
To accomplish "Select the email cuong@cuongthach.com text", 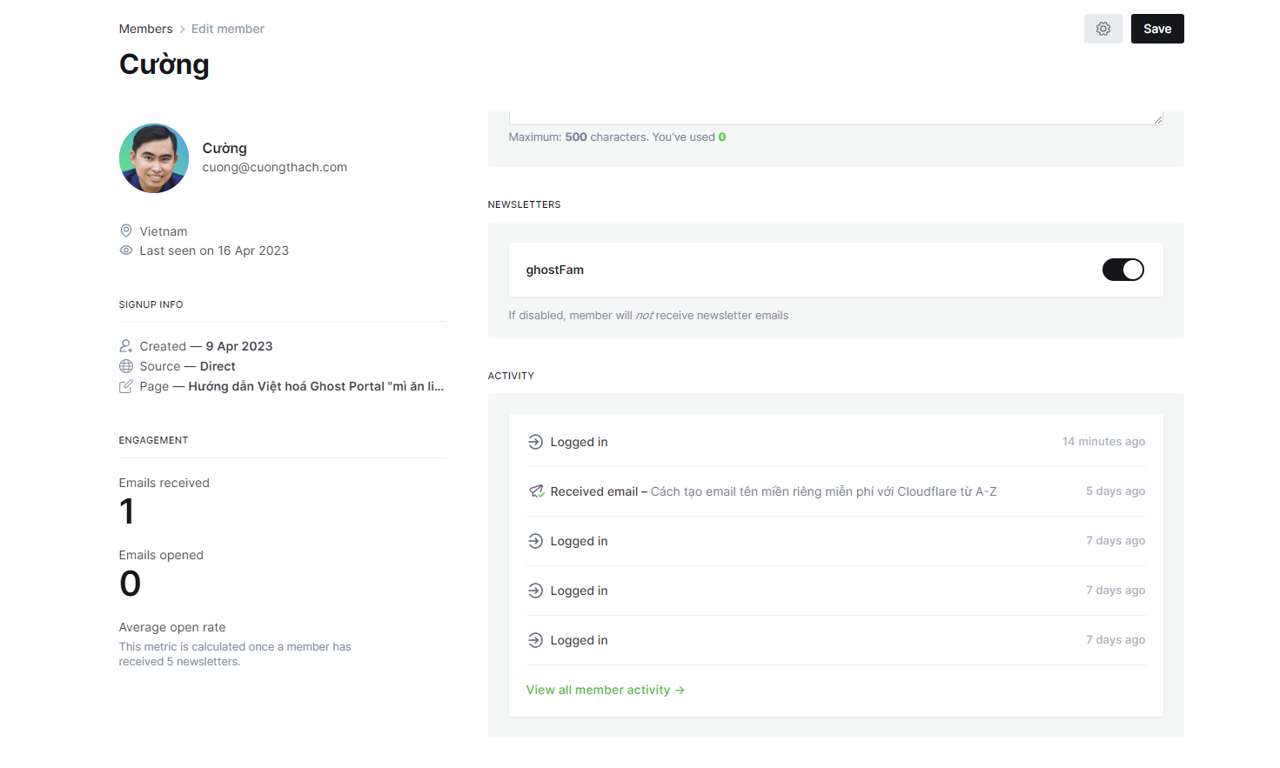I will pyautogui.click(x=275, y=167).
